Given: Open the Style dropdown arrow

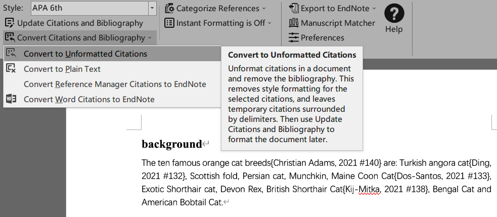Looking at the screenshot, I should tap(153, 8).
